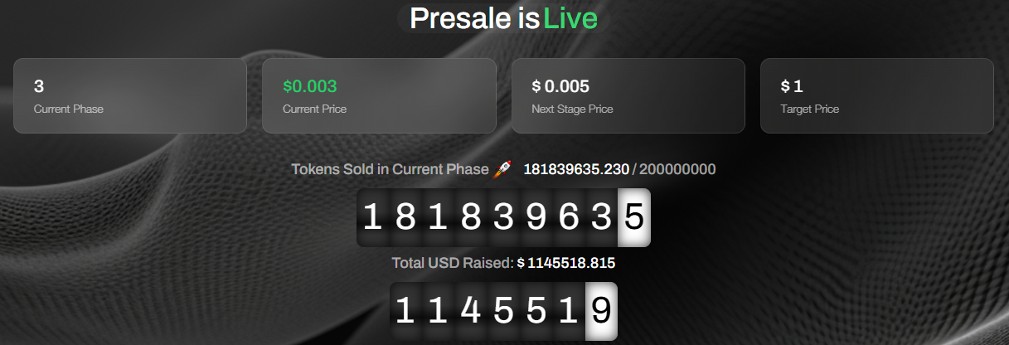Screen dimensions: 1009x345
Task: Click the highlighted digit 5 in token counter
Action: [x=634, y=217]
